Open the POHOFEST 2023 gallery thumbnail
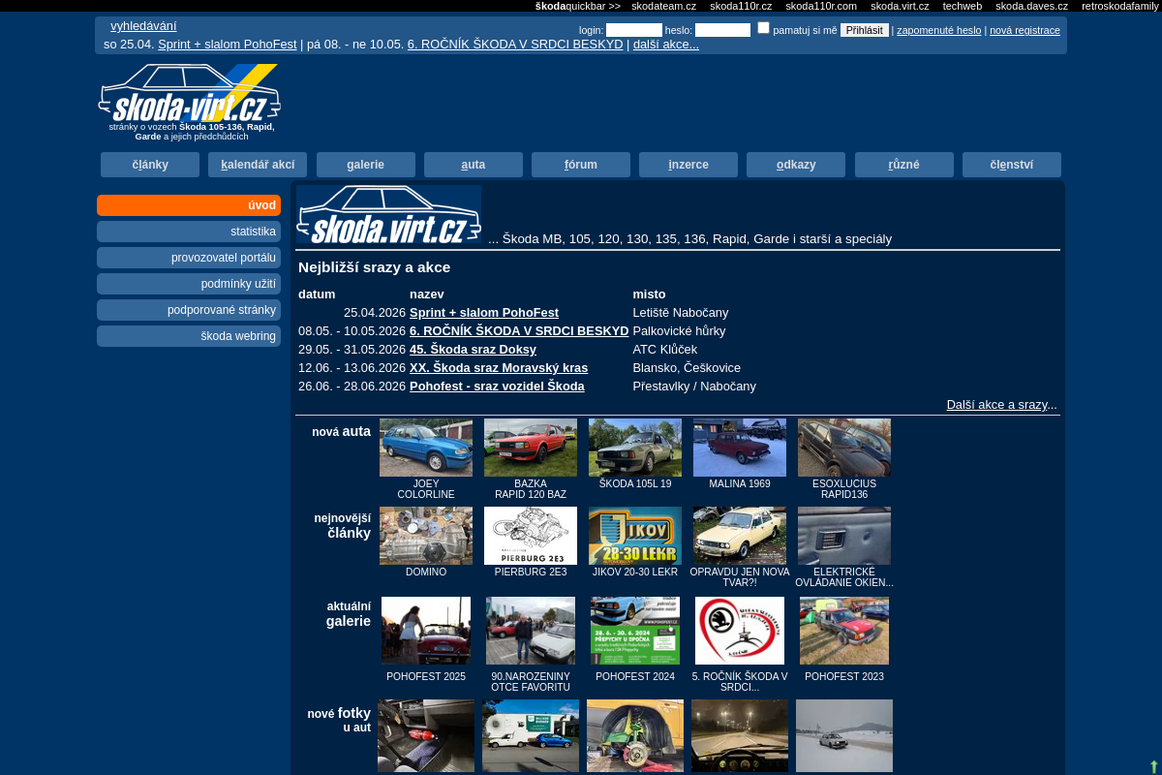Image resolution: width=1162 pixels, height=775 pixels. (x=844, y=631)
